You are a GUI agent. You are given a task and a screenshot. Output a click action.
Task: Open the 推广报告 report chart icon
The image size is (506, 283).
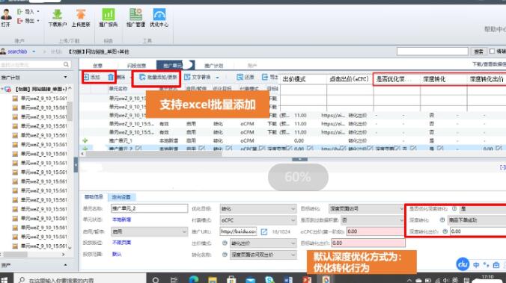[x=108, y=14]
